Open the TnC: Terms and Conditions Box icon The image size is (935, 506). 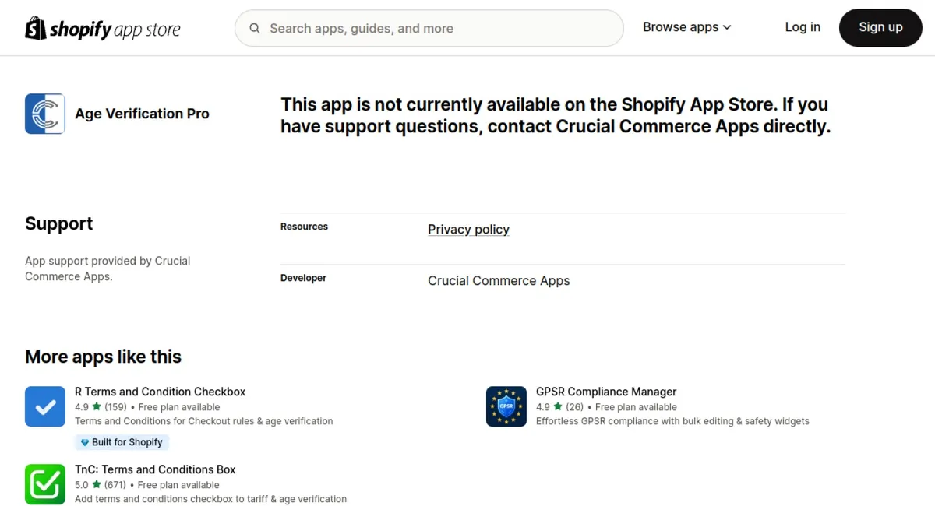pos(45,484)
